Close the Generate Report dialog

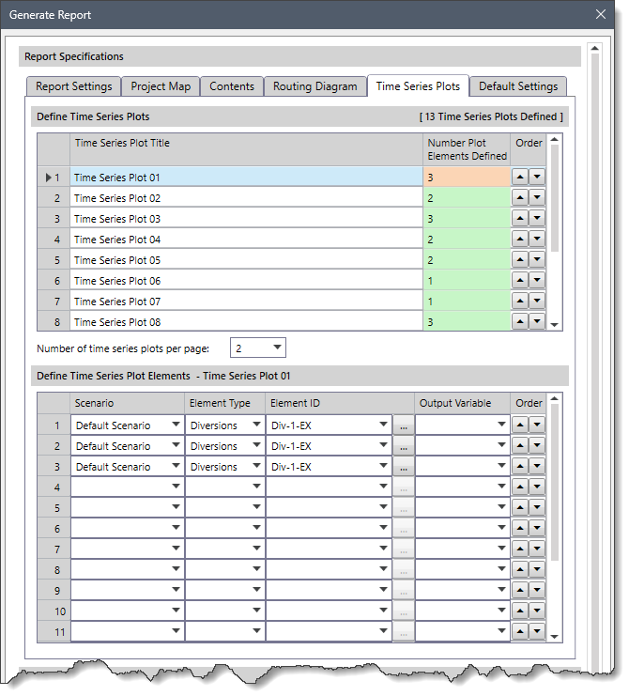601,15
